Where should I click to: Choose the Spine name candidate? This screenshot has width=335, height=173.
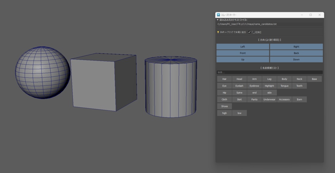[x=239, y=93]
